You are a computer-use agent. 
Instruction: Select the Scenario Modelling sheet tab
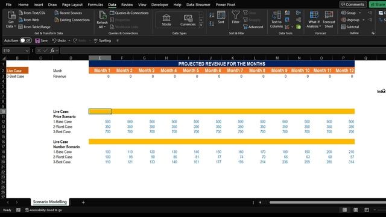coord(50,202)
